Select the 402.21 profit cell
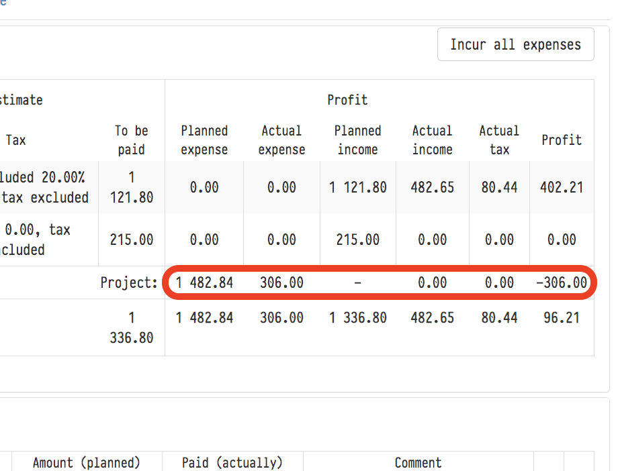 pos(562,187)
